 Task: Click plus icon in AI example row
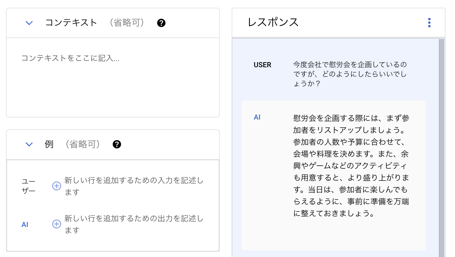[57, 224]
